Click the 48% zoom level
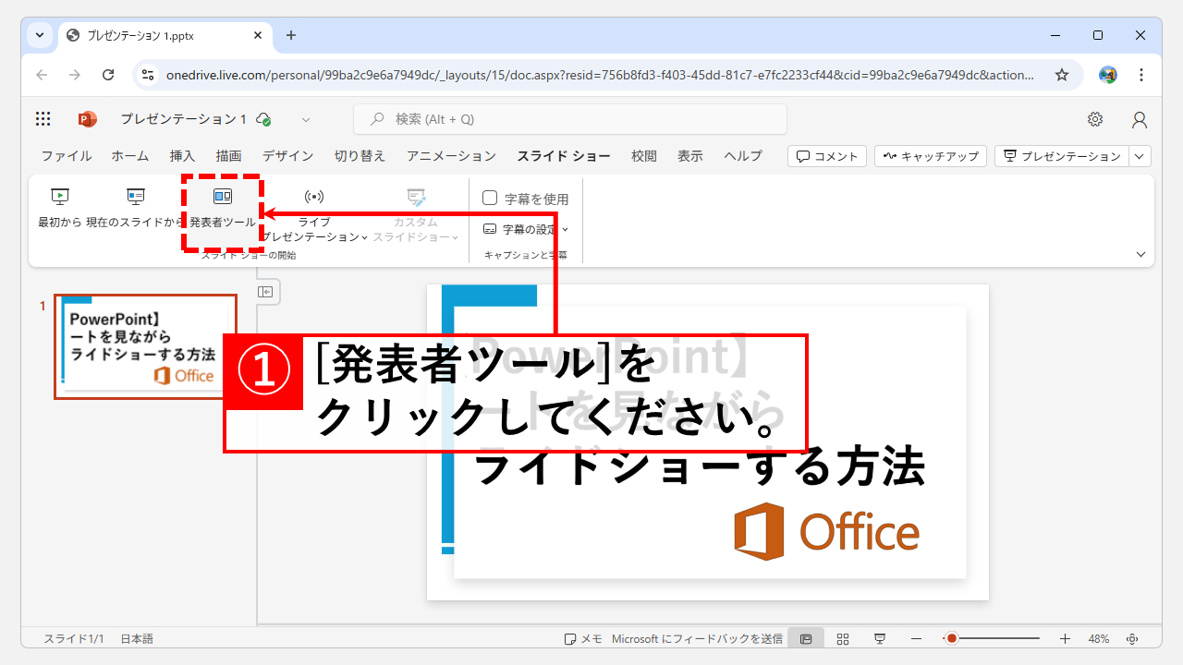1183x665 pixels. coord(1099,639)
